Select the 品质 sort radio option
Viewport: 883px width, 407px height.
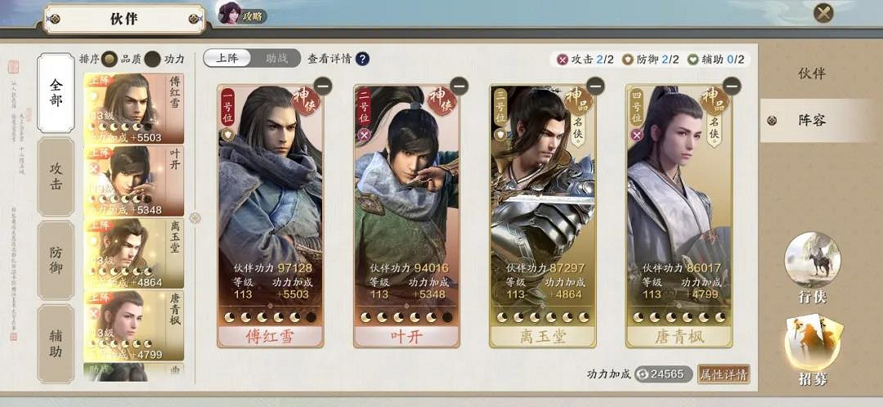(110, 59)
